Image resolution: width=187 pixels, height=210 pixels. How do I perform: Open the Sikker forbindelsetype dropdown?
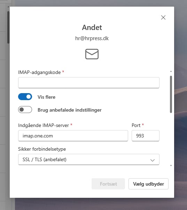coord(89,159)
